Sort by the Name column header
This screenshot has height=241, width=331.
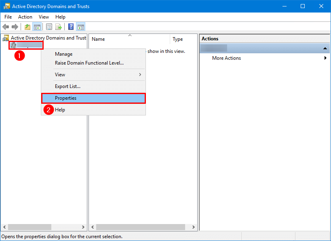(x=130, y=39)
